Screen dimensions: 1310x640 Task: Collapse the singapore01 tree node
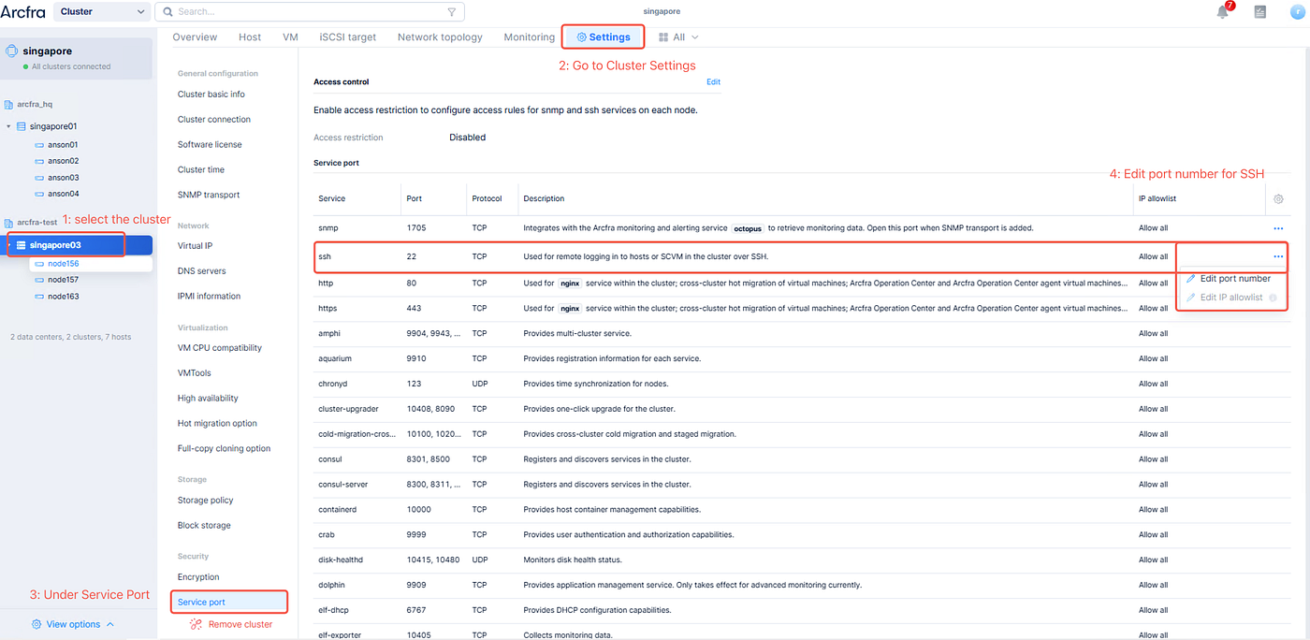[8, 126]
